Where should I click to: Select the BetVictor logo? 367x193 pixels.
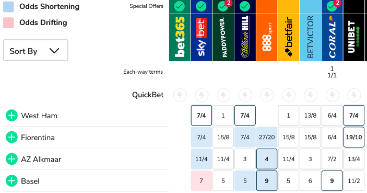point(311,38)
